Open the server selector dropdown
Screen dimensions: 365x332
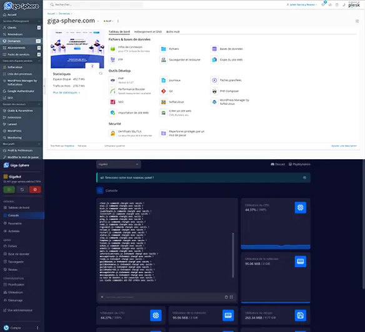coord(119,164)
